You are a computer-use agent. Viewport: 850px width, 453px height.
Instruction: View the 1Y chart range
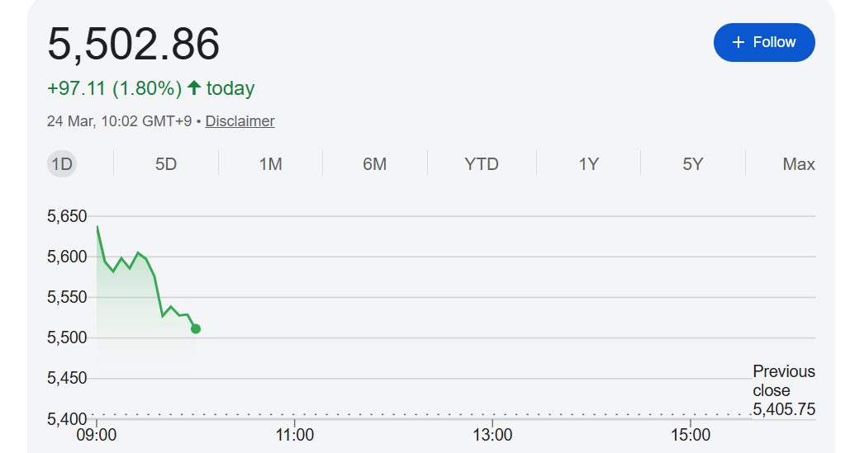(588, 164)
